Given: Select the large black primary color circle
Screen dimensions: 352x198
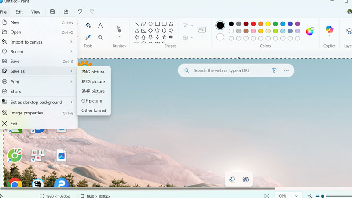Looking at the screenshot, I should [x=220, y=26].
